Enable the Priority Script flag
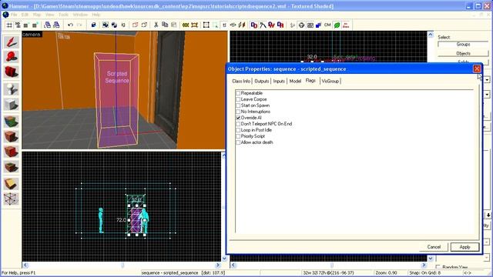Viewport: 493px width, 277px height. (238, 136)
